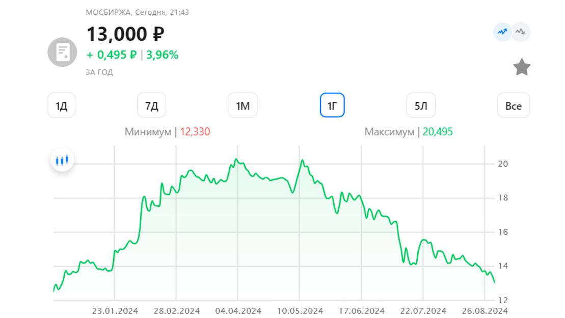This screenshot has height=318, width=565.
Task: Click the minimum value 12,330
Action: 195,131
